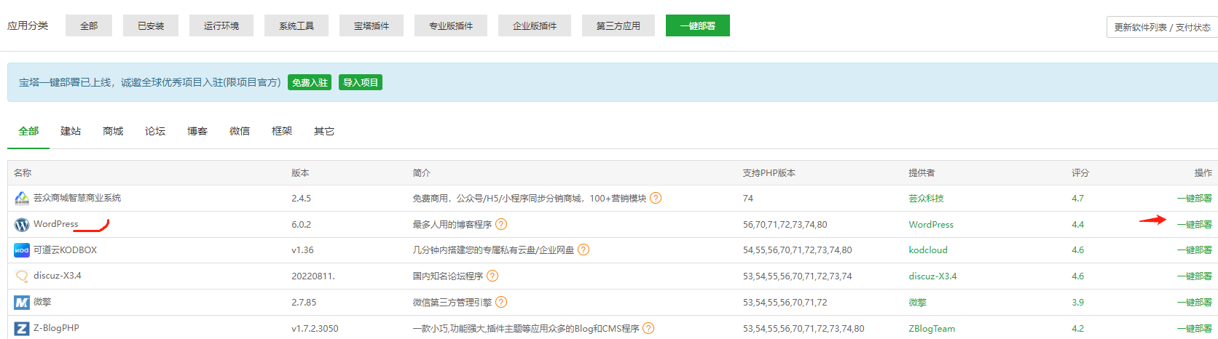Image resolution: width=1218 pixels, height=339 pixels.
Task: Click the 提供者 column header
Action: click(x=922, y=172)
